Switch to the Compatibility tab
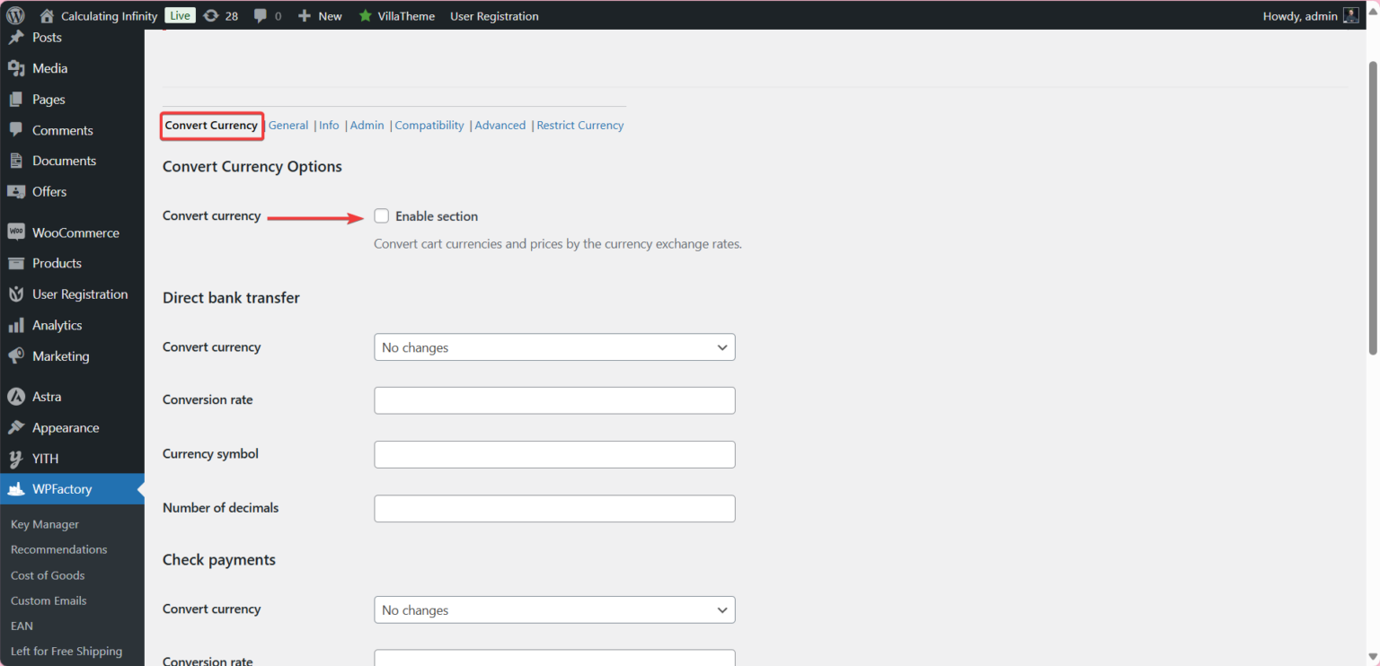Screen dimensions: 1380x666 [x=429, y=125]
